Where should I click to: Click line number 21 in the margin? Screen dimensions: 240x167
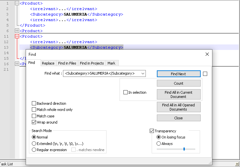(x=6, y=69)
